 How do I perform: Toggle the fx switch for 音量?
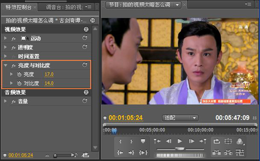pos(14,102)
